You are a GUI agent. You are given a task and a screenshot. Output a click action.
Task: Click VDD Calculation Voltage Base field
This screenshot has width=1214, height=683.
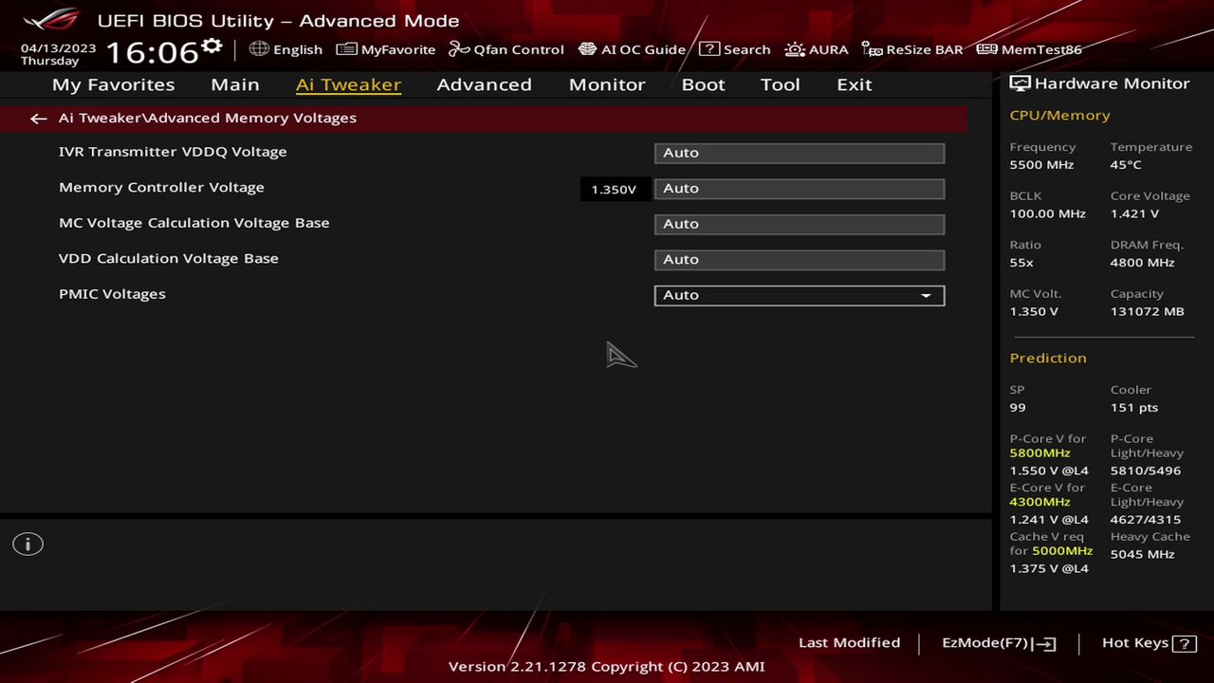coord(800,260)
